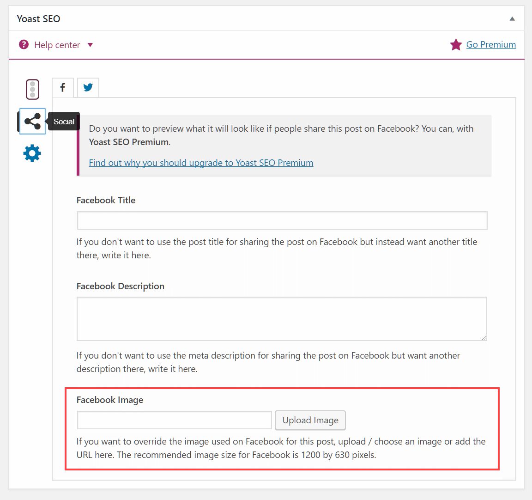Click the Yoast SEO panel title
Screen dimensions: 532x500
click(x=39, y=18)
